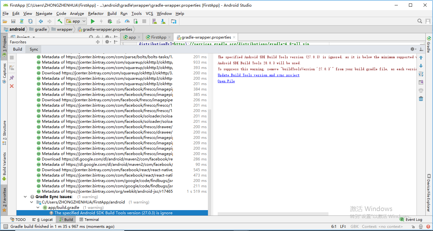Click the gray stop square in Build panel

pos(12,58)
